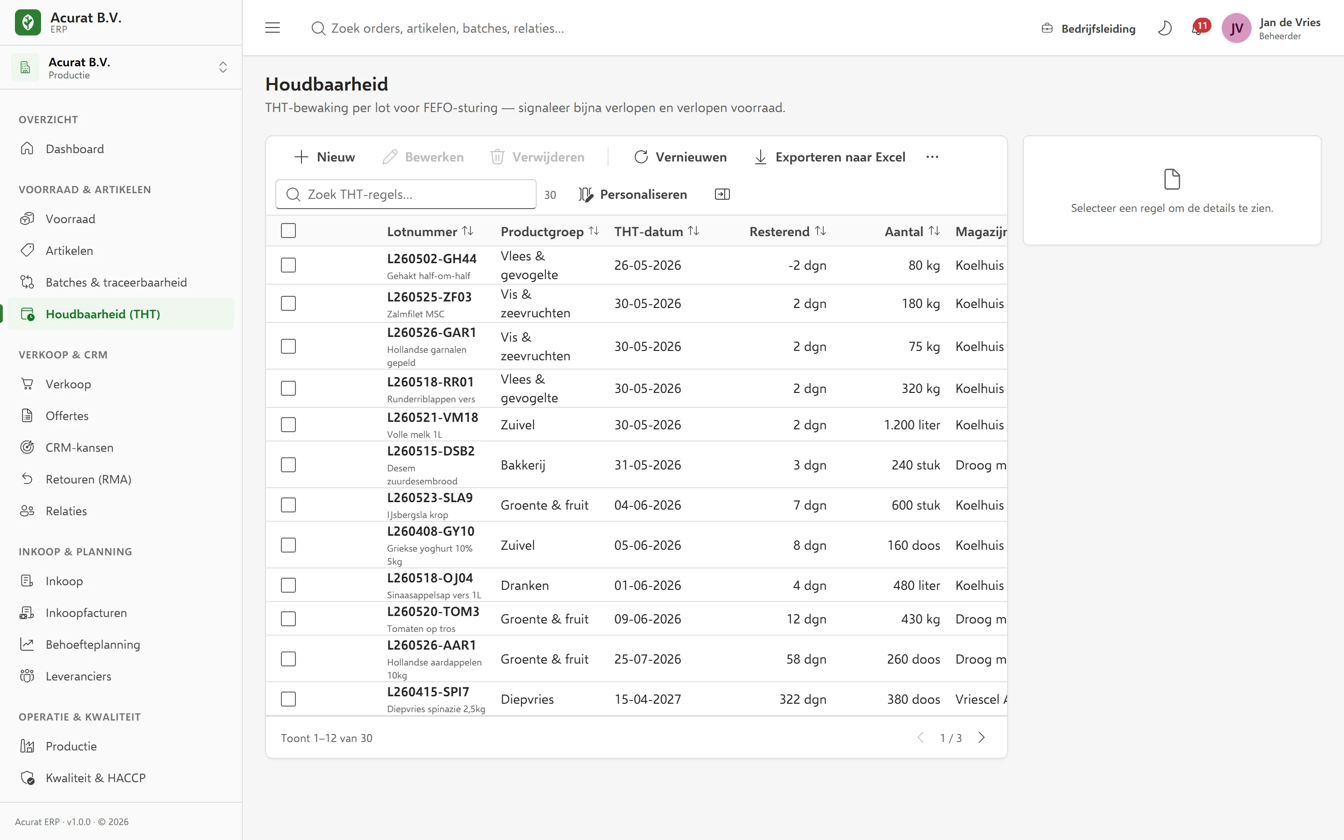Click the Houdbaarheid (THT) sidebar icon
The image size is (1344, 840).
pyautogui.click(x=27, y=314)
